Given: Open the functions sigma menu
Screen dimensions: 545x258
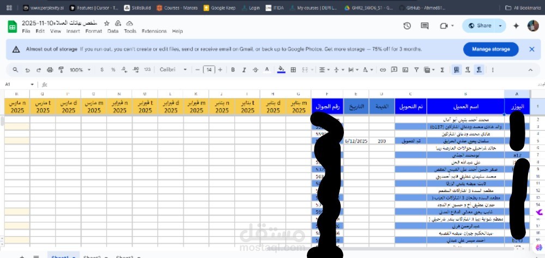Looking at the screenshot, I should point(443,70).
